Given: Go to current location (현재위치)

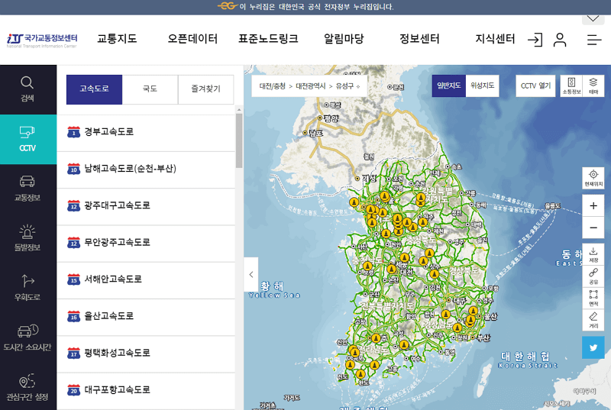Looking at the screenshot, I should (x=593, y=178).
